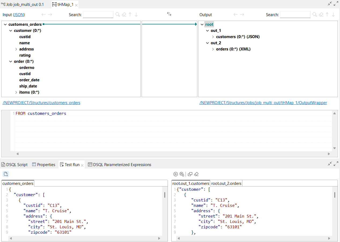Viewport: 340px width, 242px height.
Task: Run the test with the play icon
Action: (x=176, y=174)
